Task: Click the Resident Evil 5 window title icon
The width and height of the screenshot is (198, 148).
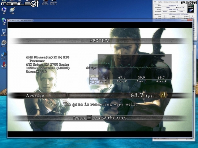Action: tap(9, 20)
